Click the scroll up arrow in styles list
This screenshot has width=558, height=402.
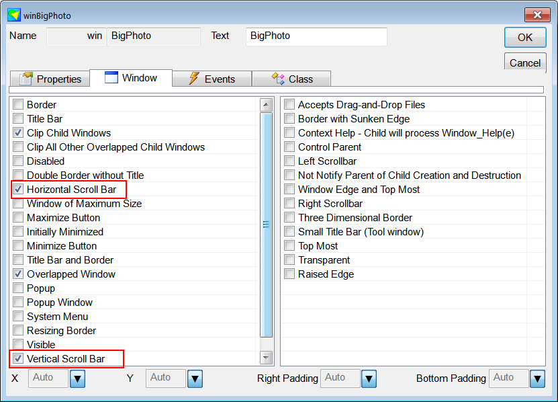click(x=266, y=105)
